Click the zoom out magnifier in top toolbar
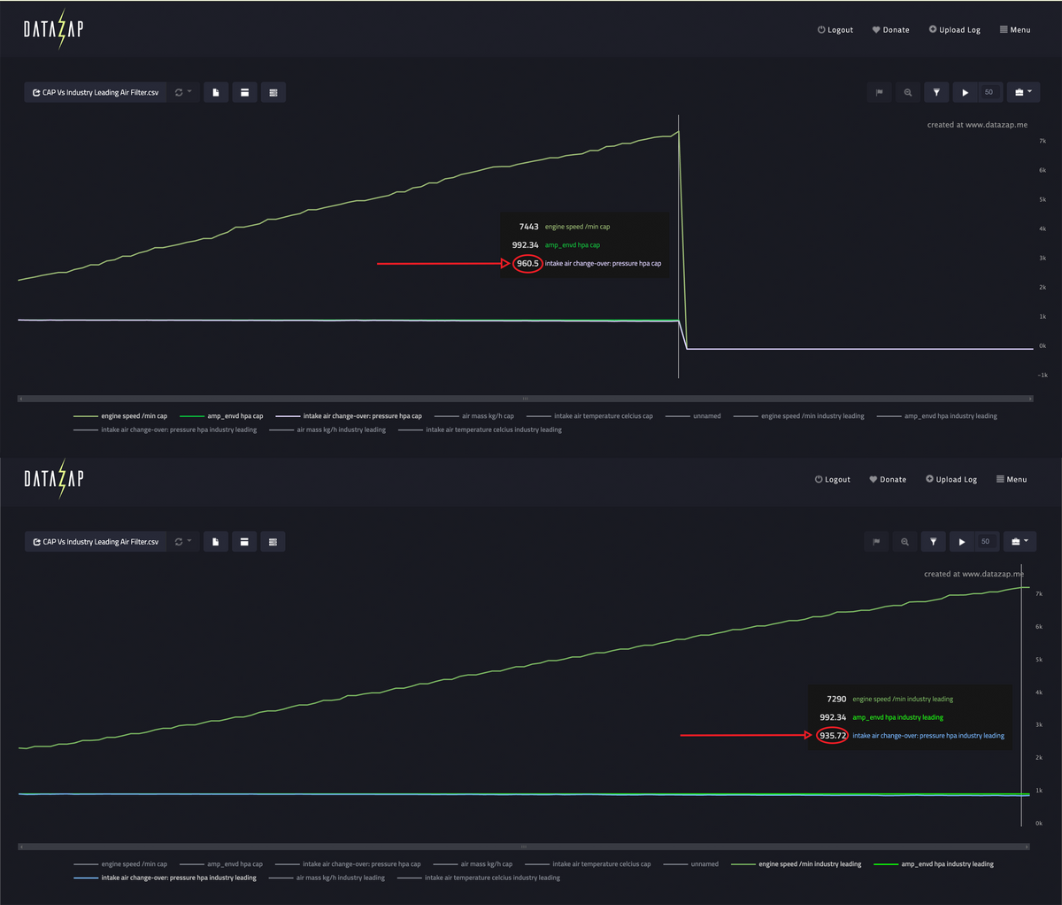Screen dimensions: 1062x905 [908, 92]
